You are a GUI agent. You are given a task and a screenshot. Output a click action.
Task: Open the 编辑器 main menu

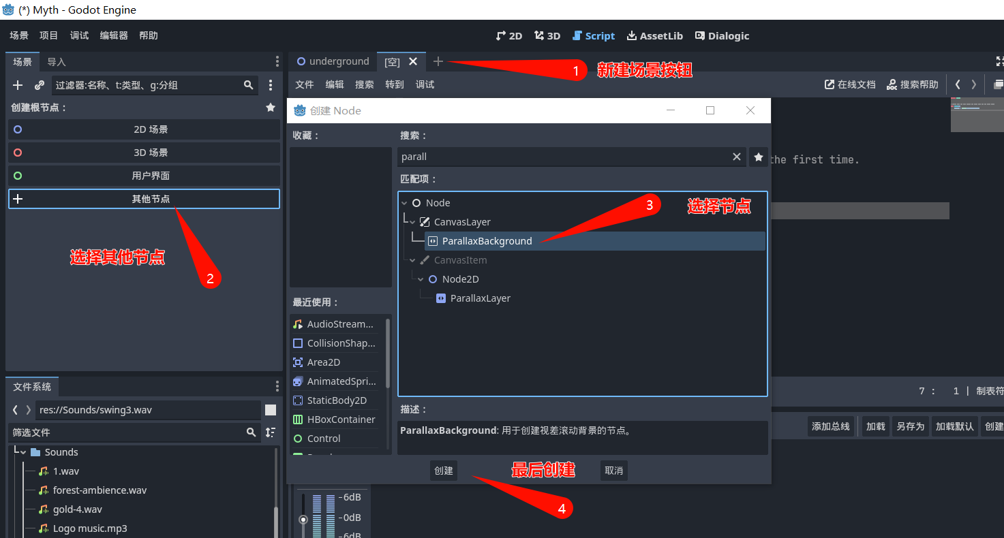(114, 35)
